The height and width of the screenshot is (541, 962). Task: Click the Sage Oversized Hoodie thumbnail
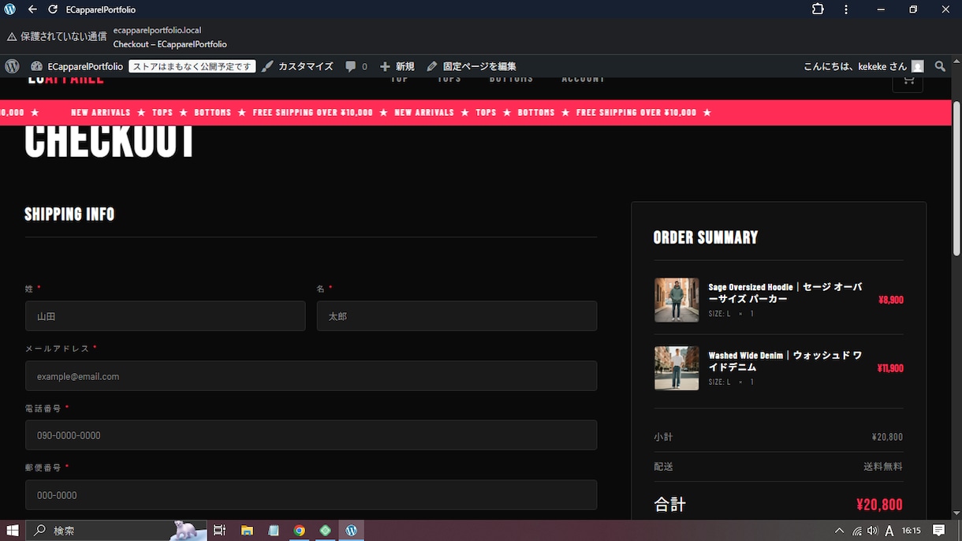pos(677,300)
